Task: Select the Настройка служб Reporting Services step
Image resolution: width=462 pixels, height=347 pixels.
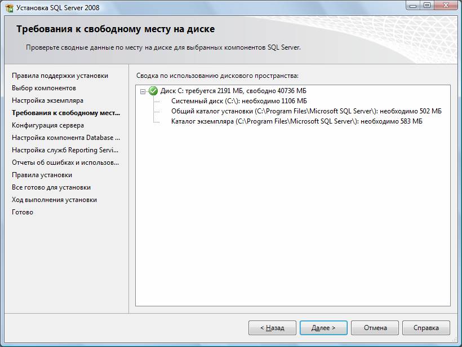Action: [64, 150]
